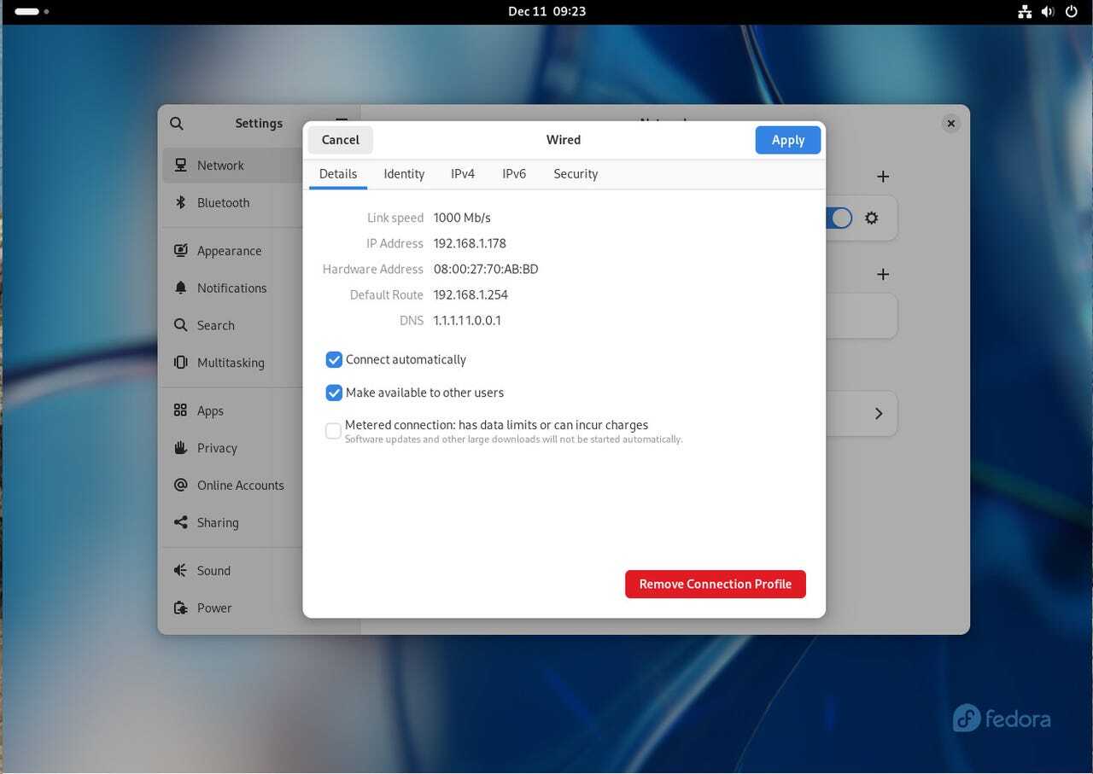This screenshot has width=1093, height=774.
Task: Click Remove Connection Profile button
Action: click(715, 584)
